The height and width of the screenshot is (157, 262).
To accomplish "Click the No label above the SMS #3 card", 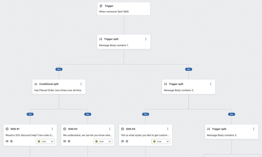I will point(88,114).
